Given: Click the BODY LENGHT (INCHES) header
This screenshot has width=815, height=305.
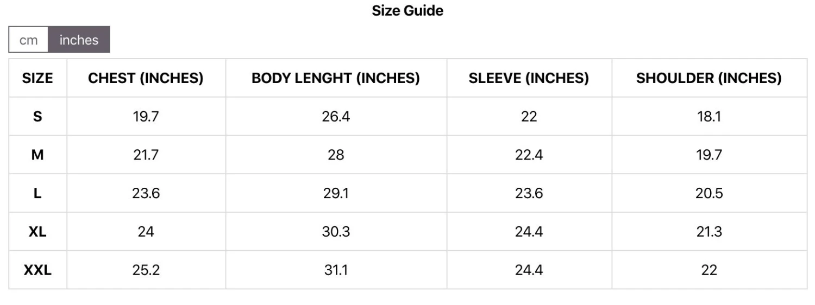Looking at the screenshot, I should pyautogui.click(x=336, y=78).
